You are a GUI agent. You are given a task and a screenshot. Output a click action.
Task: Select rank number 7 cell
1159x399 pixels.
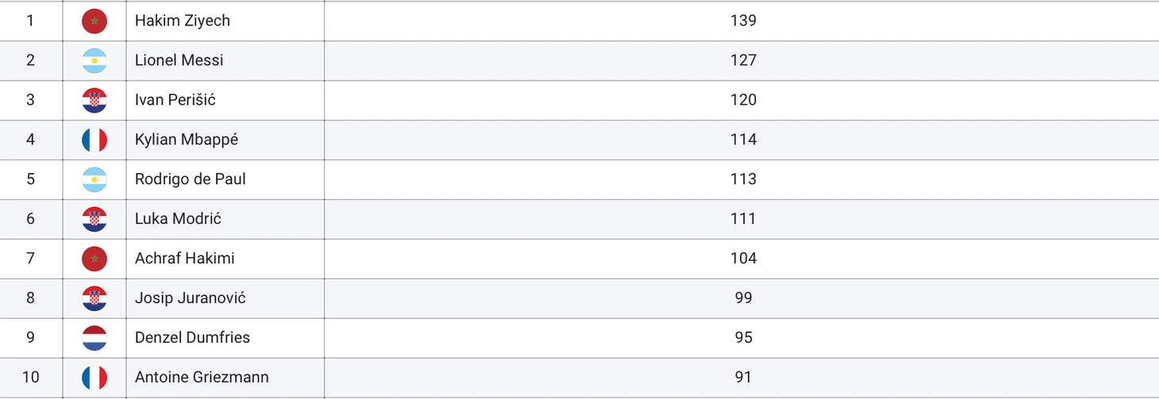point(31,259)
